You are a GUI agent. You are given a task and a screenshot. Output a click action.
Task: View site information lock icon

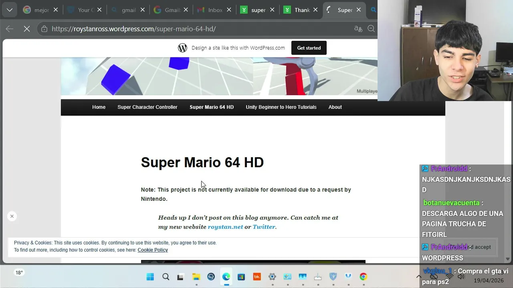[x=44, y=29]
